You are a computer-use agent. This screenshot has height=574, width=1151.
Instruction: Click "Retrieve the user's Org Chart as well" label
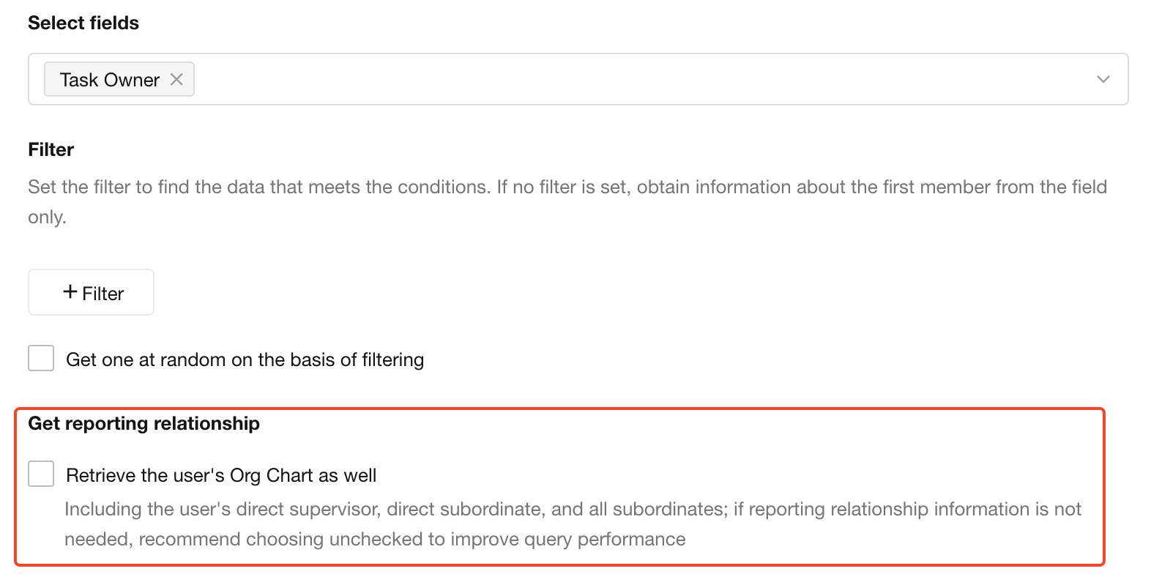pos(221,475)
